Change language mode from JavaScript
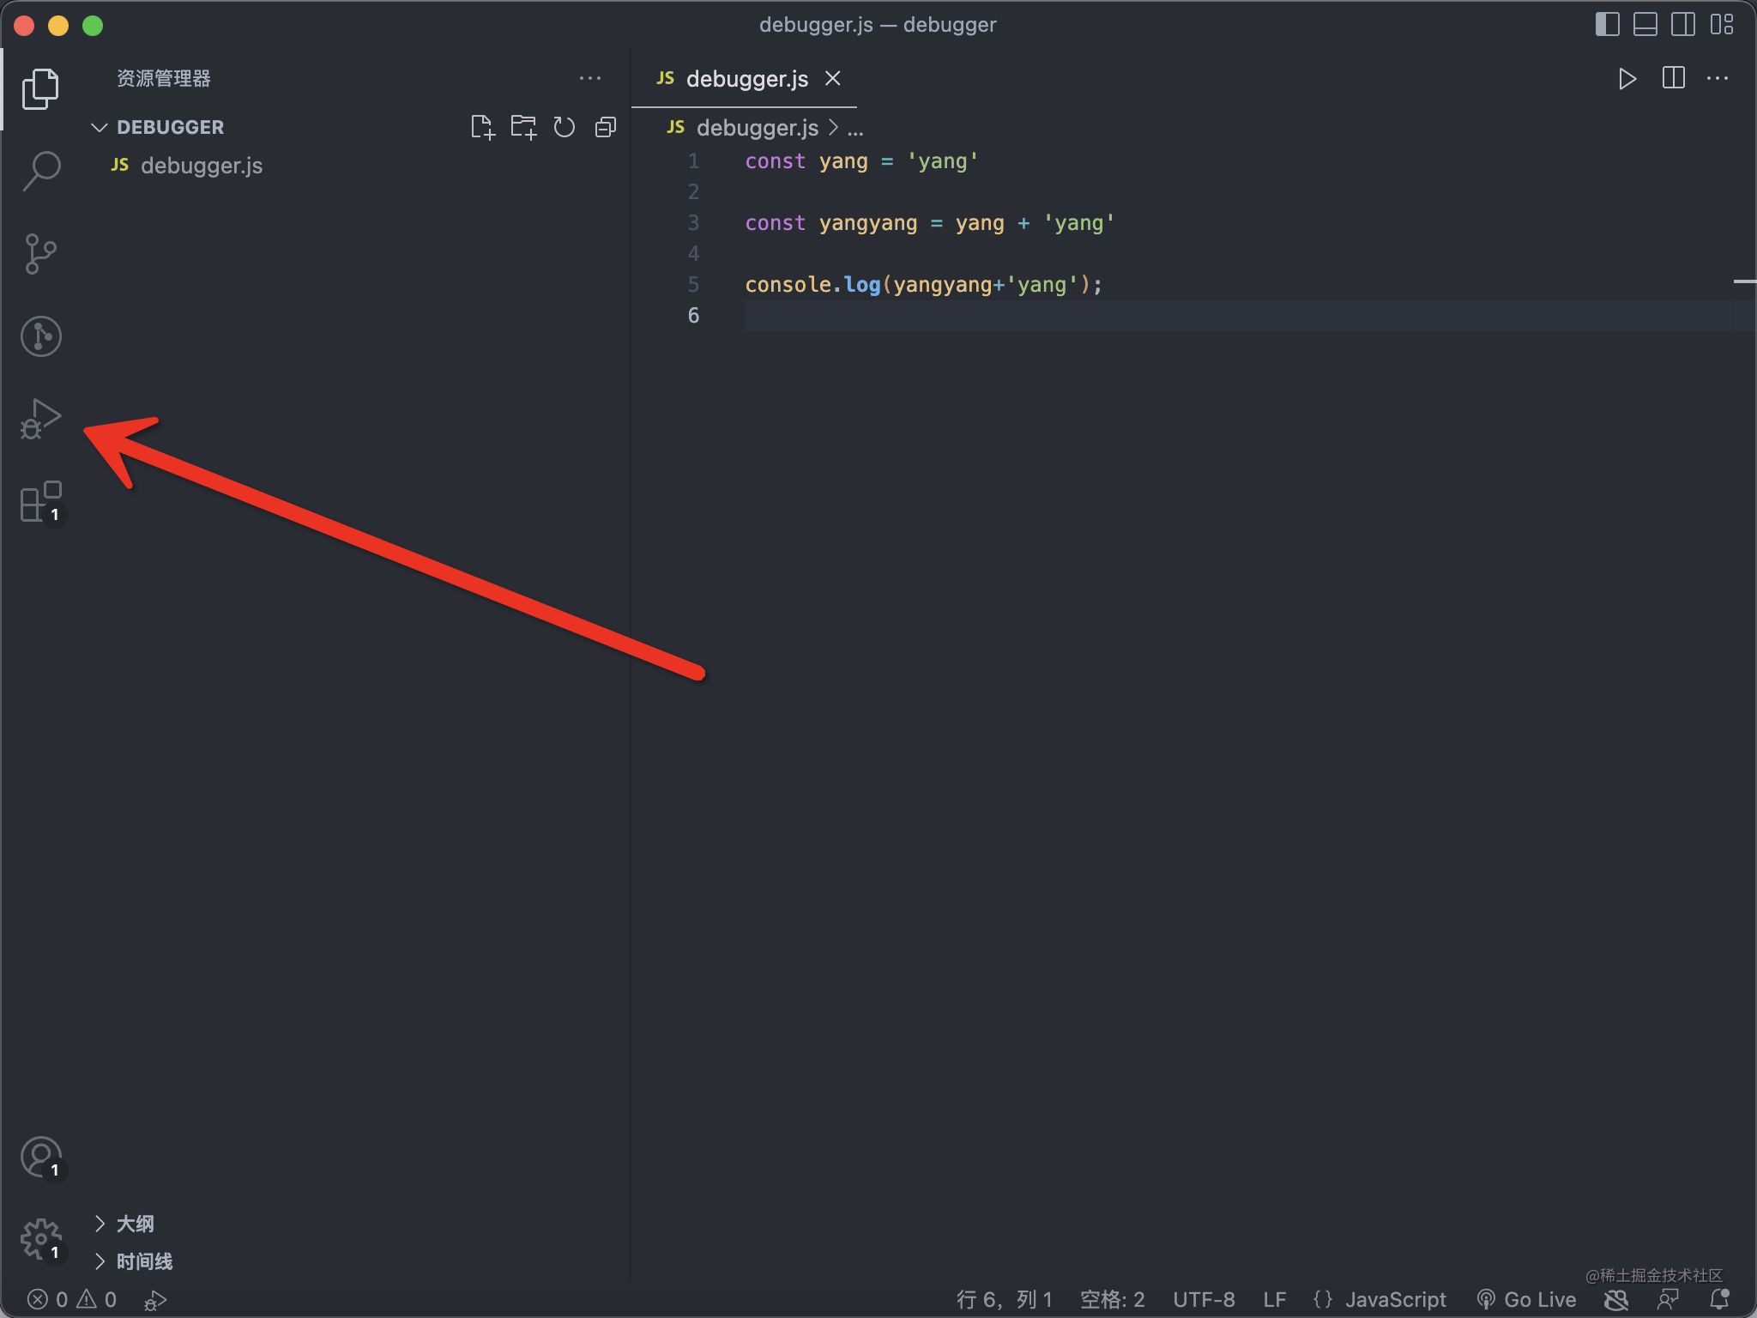1757x1318 pixels. coord(1395,1299)
